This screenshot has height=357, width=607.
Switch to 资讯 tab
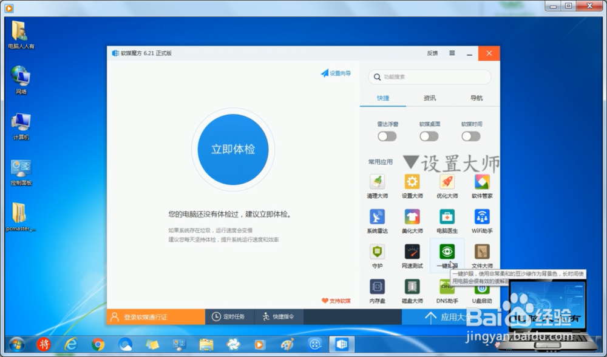point(430,98)
